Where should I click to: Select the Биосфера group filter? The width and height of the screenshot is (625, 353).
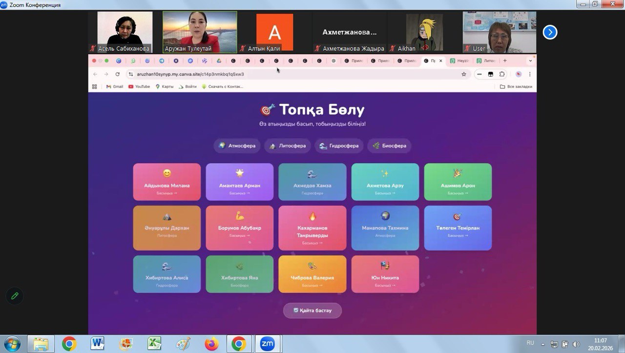pos(389,145)
